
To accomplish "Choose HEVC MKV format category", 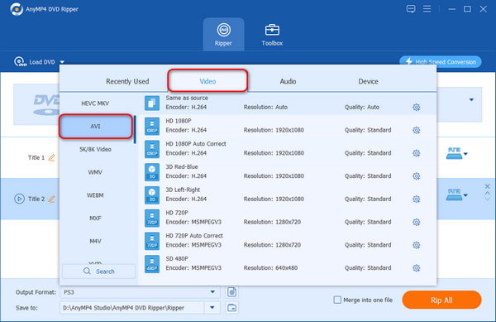I will [x=95, y=103].
